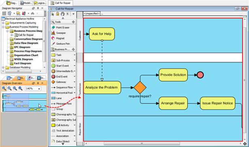Click the refresh tree icon in Diagram Navigator

pyautogui.click(x=10, y=13)
